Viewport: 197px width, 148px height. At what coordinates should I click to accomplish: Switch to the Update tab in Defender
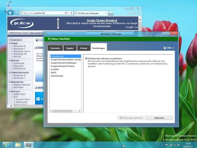click(70, 48)
